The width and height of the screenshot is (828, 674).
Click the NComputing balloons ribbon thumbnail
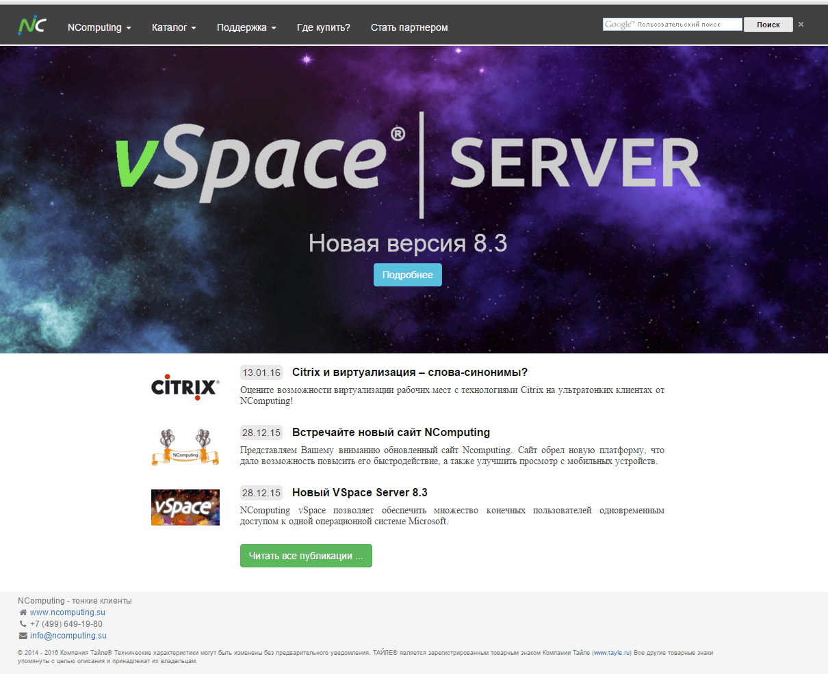(x=185, y=447)
